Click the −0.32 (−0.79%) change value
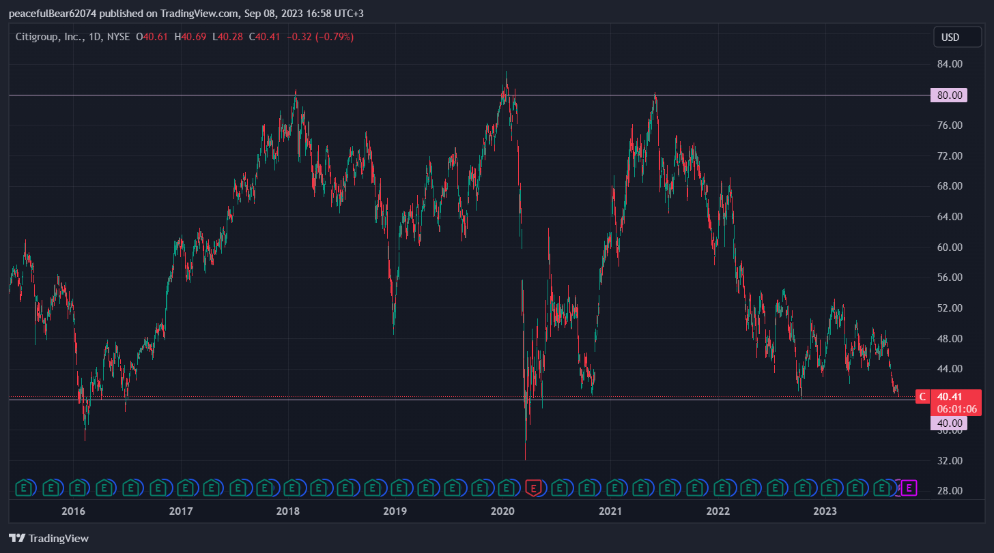994x553 pixels. point(320,37)
